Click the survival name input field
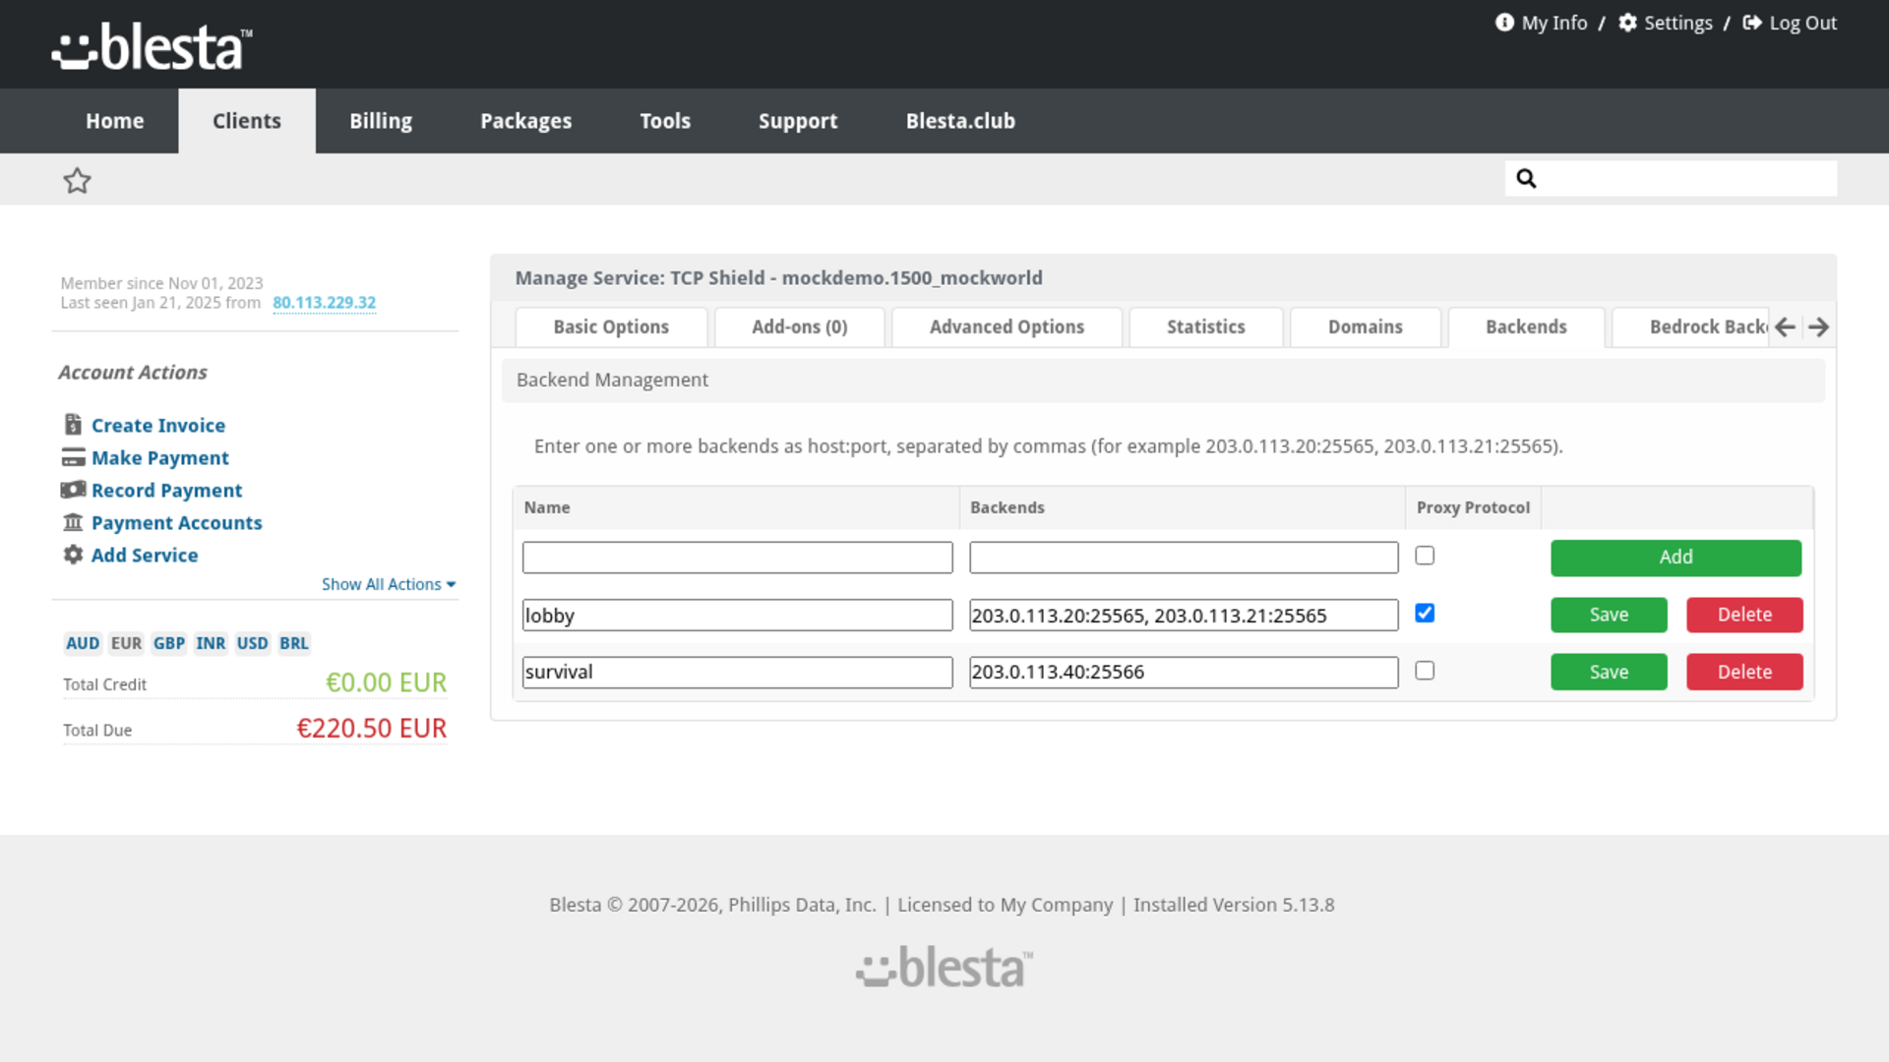The image size is (1889, 1062). point(737,673)
